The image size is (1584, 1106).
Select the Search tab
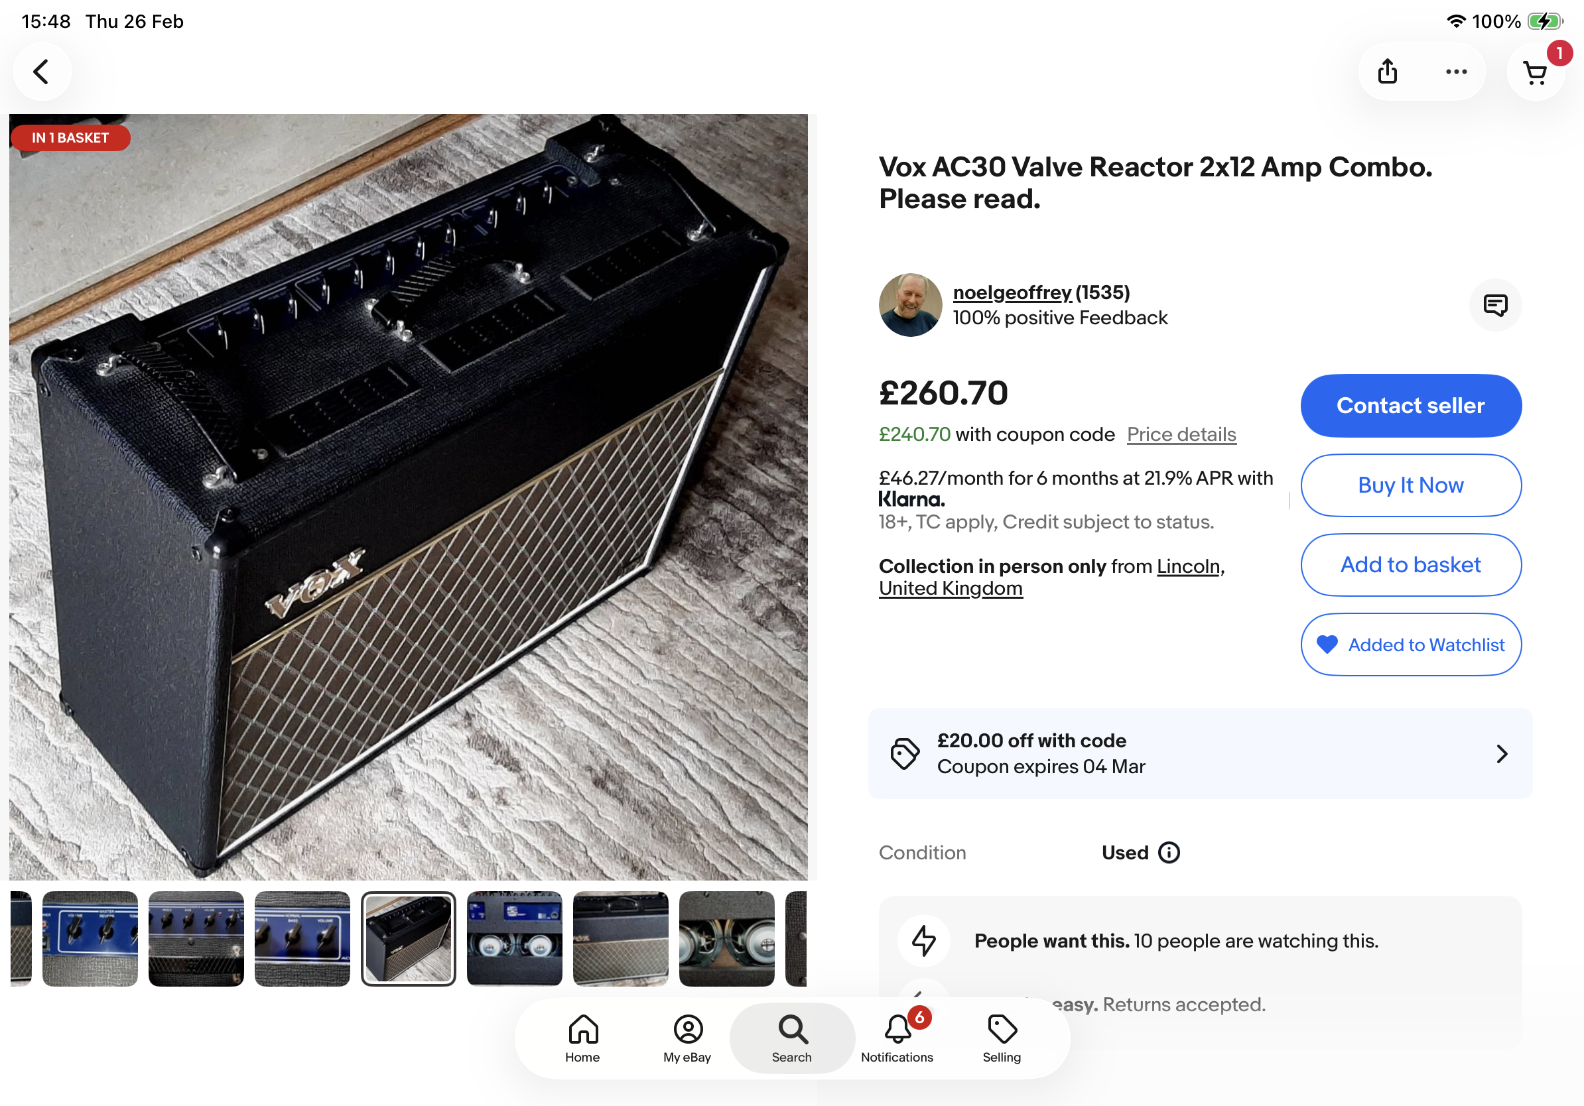(792, 1038)
